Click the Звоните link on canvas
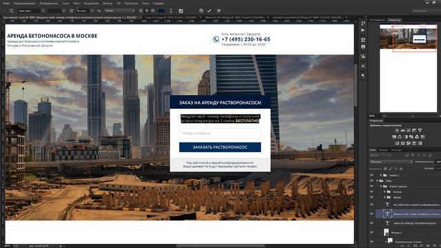441x248 pixels. tap(254, 34)
